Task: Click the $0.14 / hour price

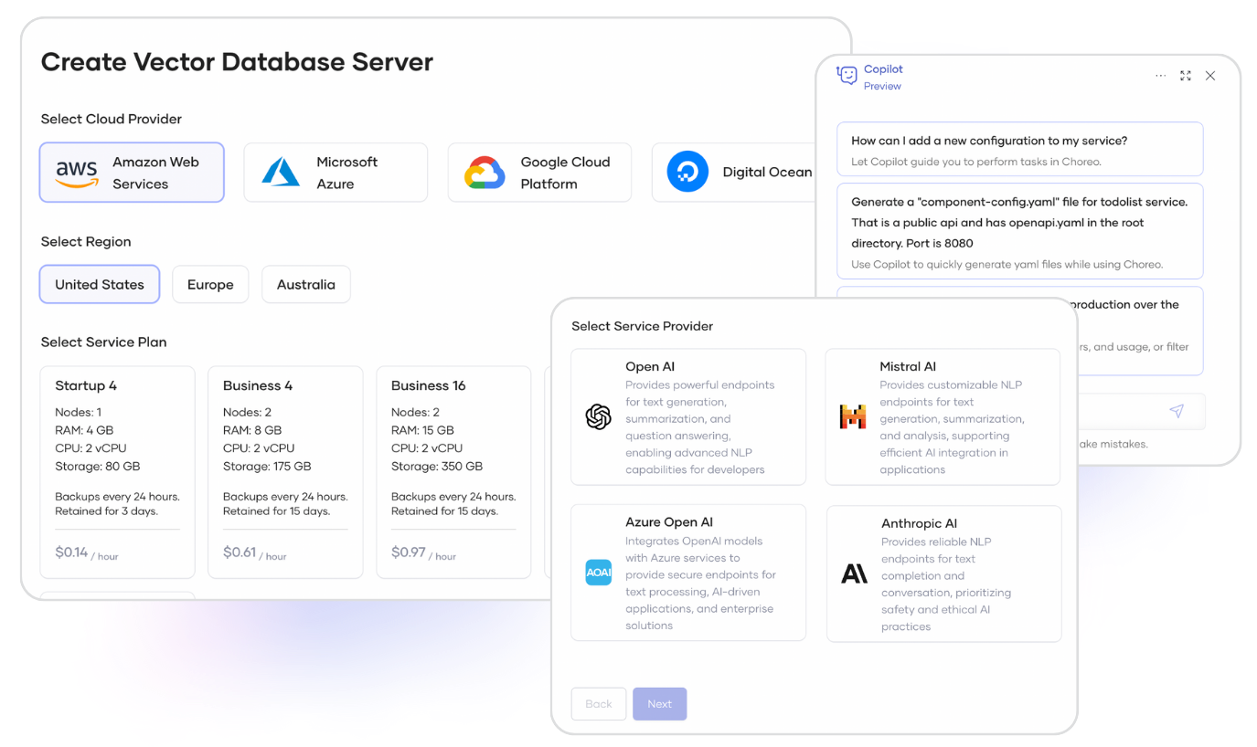Action: pos(87,552)
